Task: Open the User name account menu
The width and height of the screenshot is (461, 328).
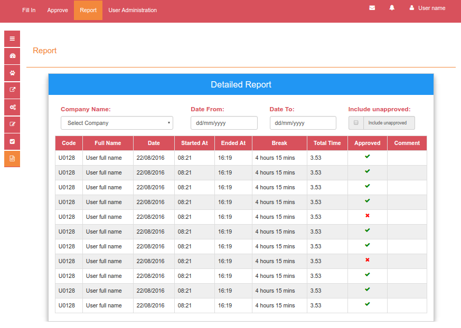Action: (428, 8)
